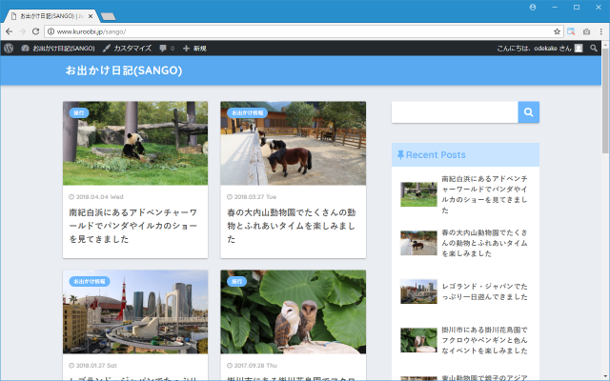Viewport: 610px width, 381px height.
Task: Click the admin bar search magnifier icon
Action: click(x=592, y=48)
